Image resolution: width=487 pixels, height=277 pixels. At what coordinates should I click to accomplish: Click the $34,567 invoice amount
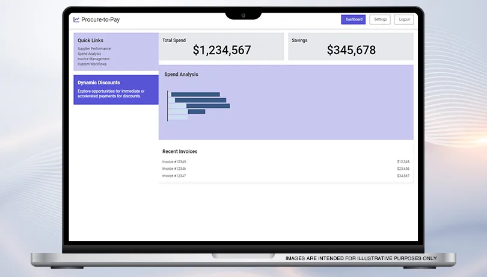point(403,176)
